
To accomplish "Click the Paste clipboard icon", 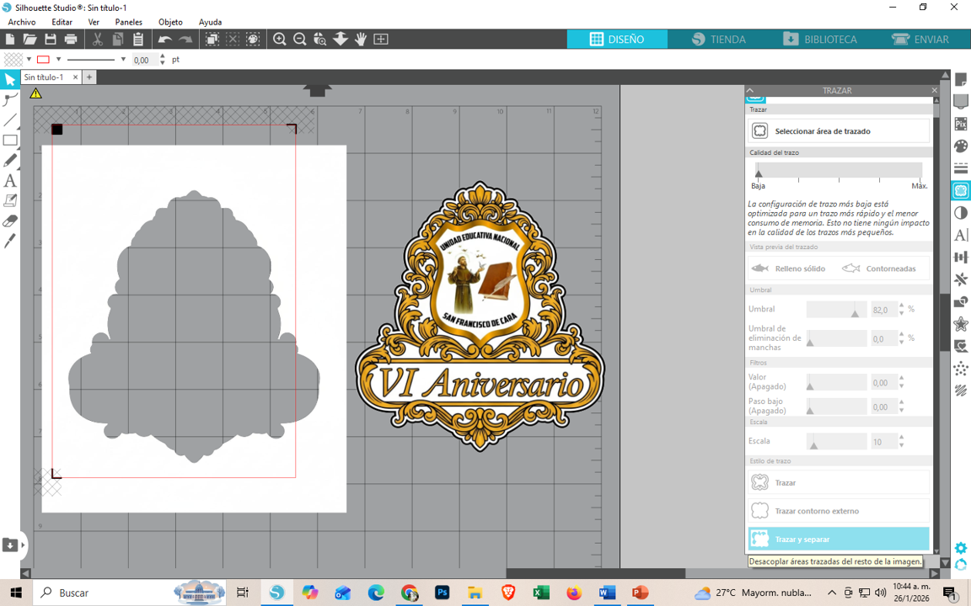I will coord(138,39).
